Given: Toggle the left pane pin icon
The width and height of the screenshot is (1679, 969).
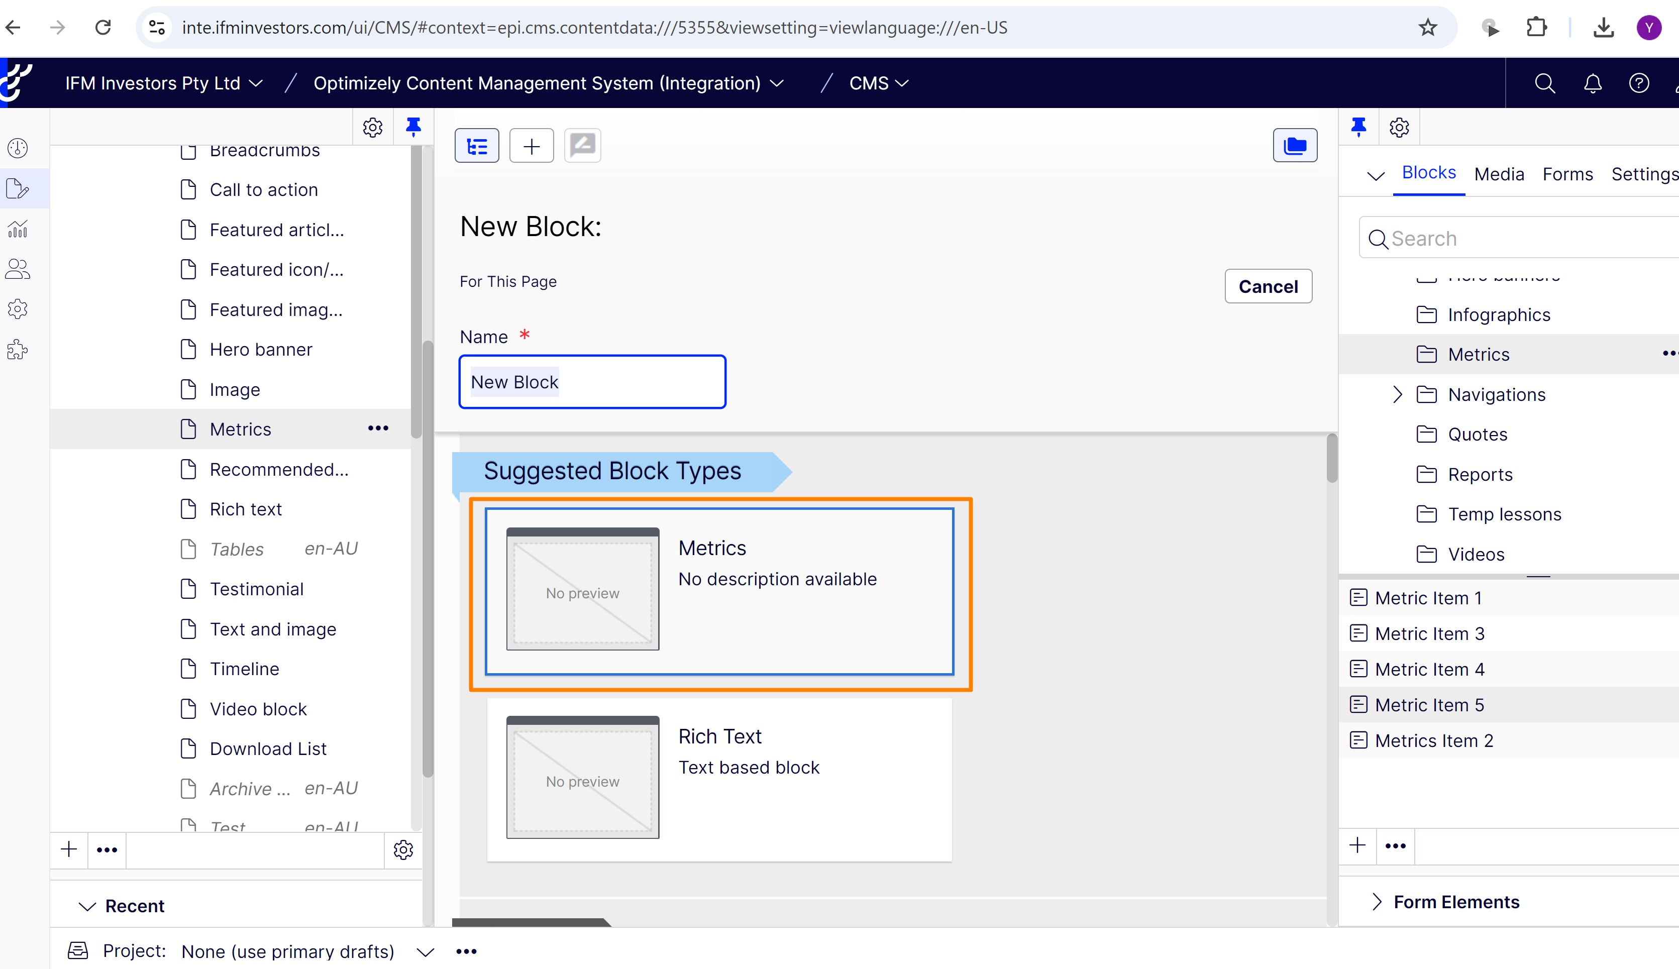Looking at the screenshot, I should point(413,127).
